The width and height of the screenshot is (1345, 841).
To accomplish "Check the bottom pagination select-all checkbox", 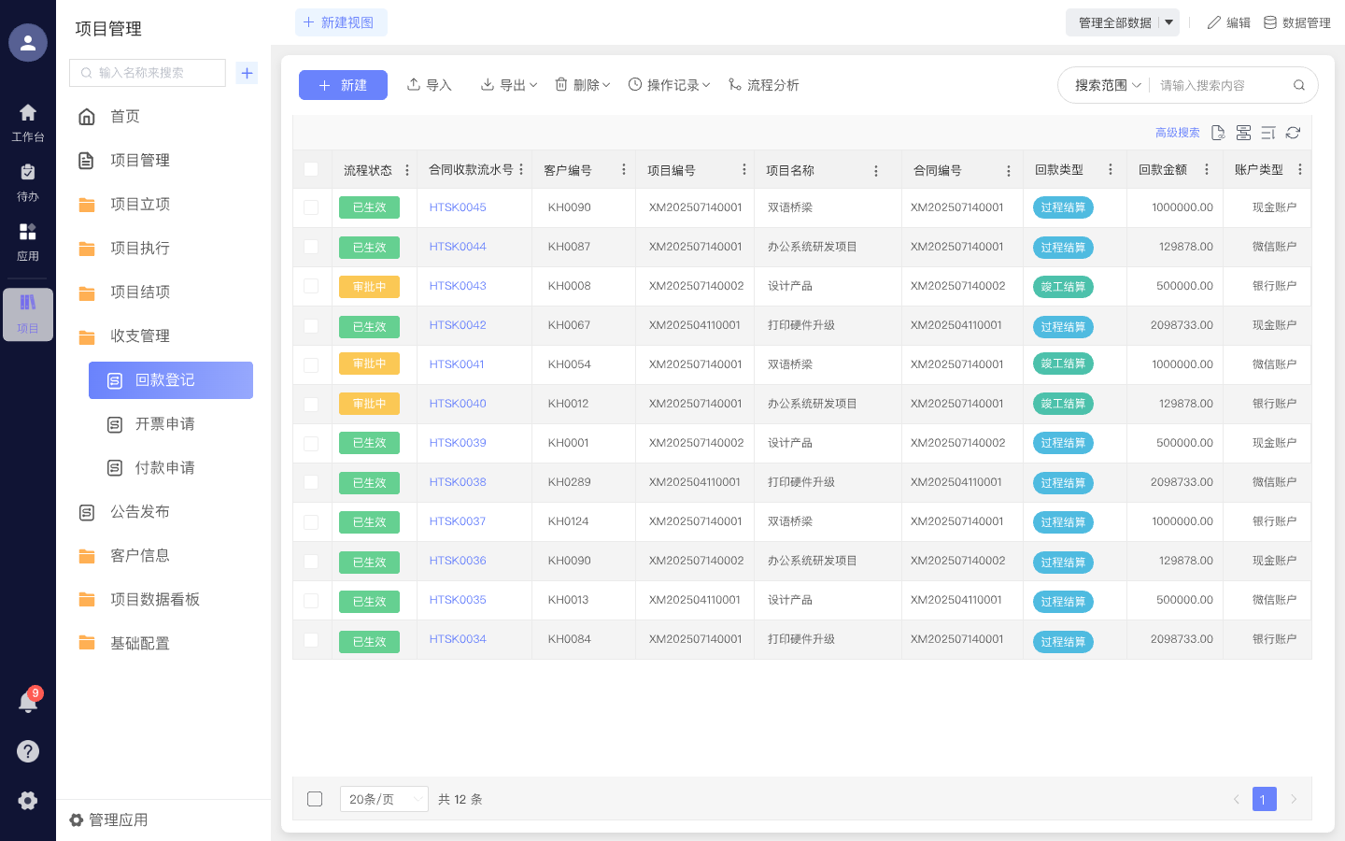I will click(x=315, y=799).
